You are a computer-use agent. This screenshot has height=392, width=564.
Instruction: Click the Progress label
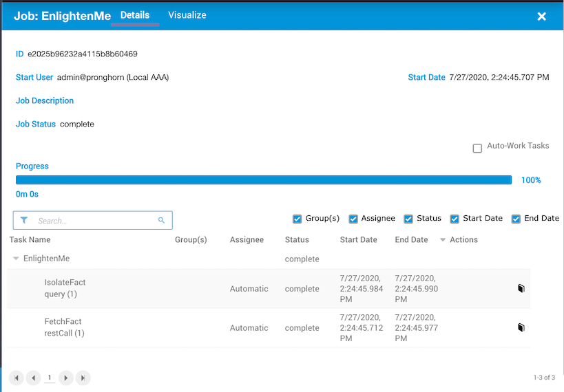pyautogui.click(x=32, y=166)
